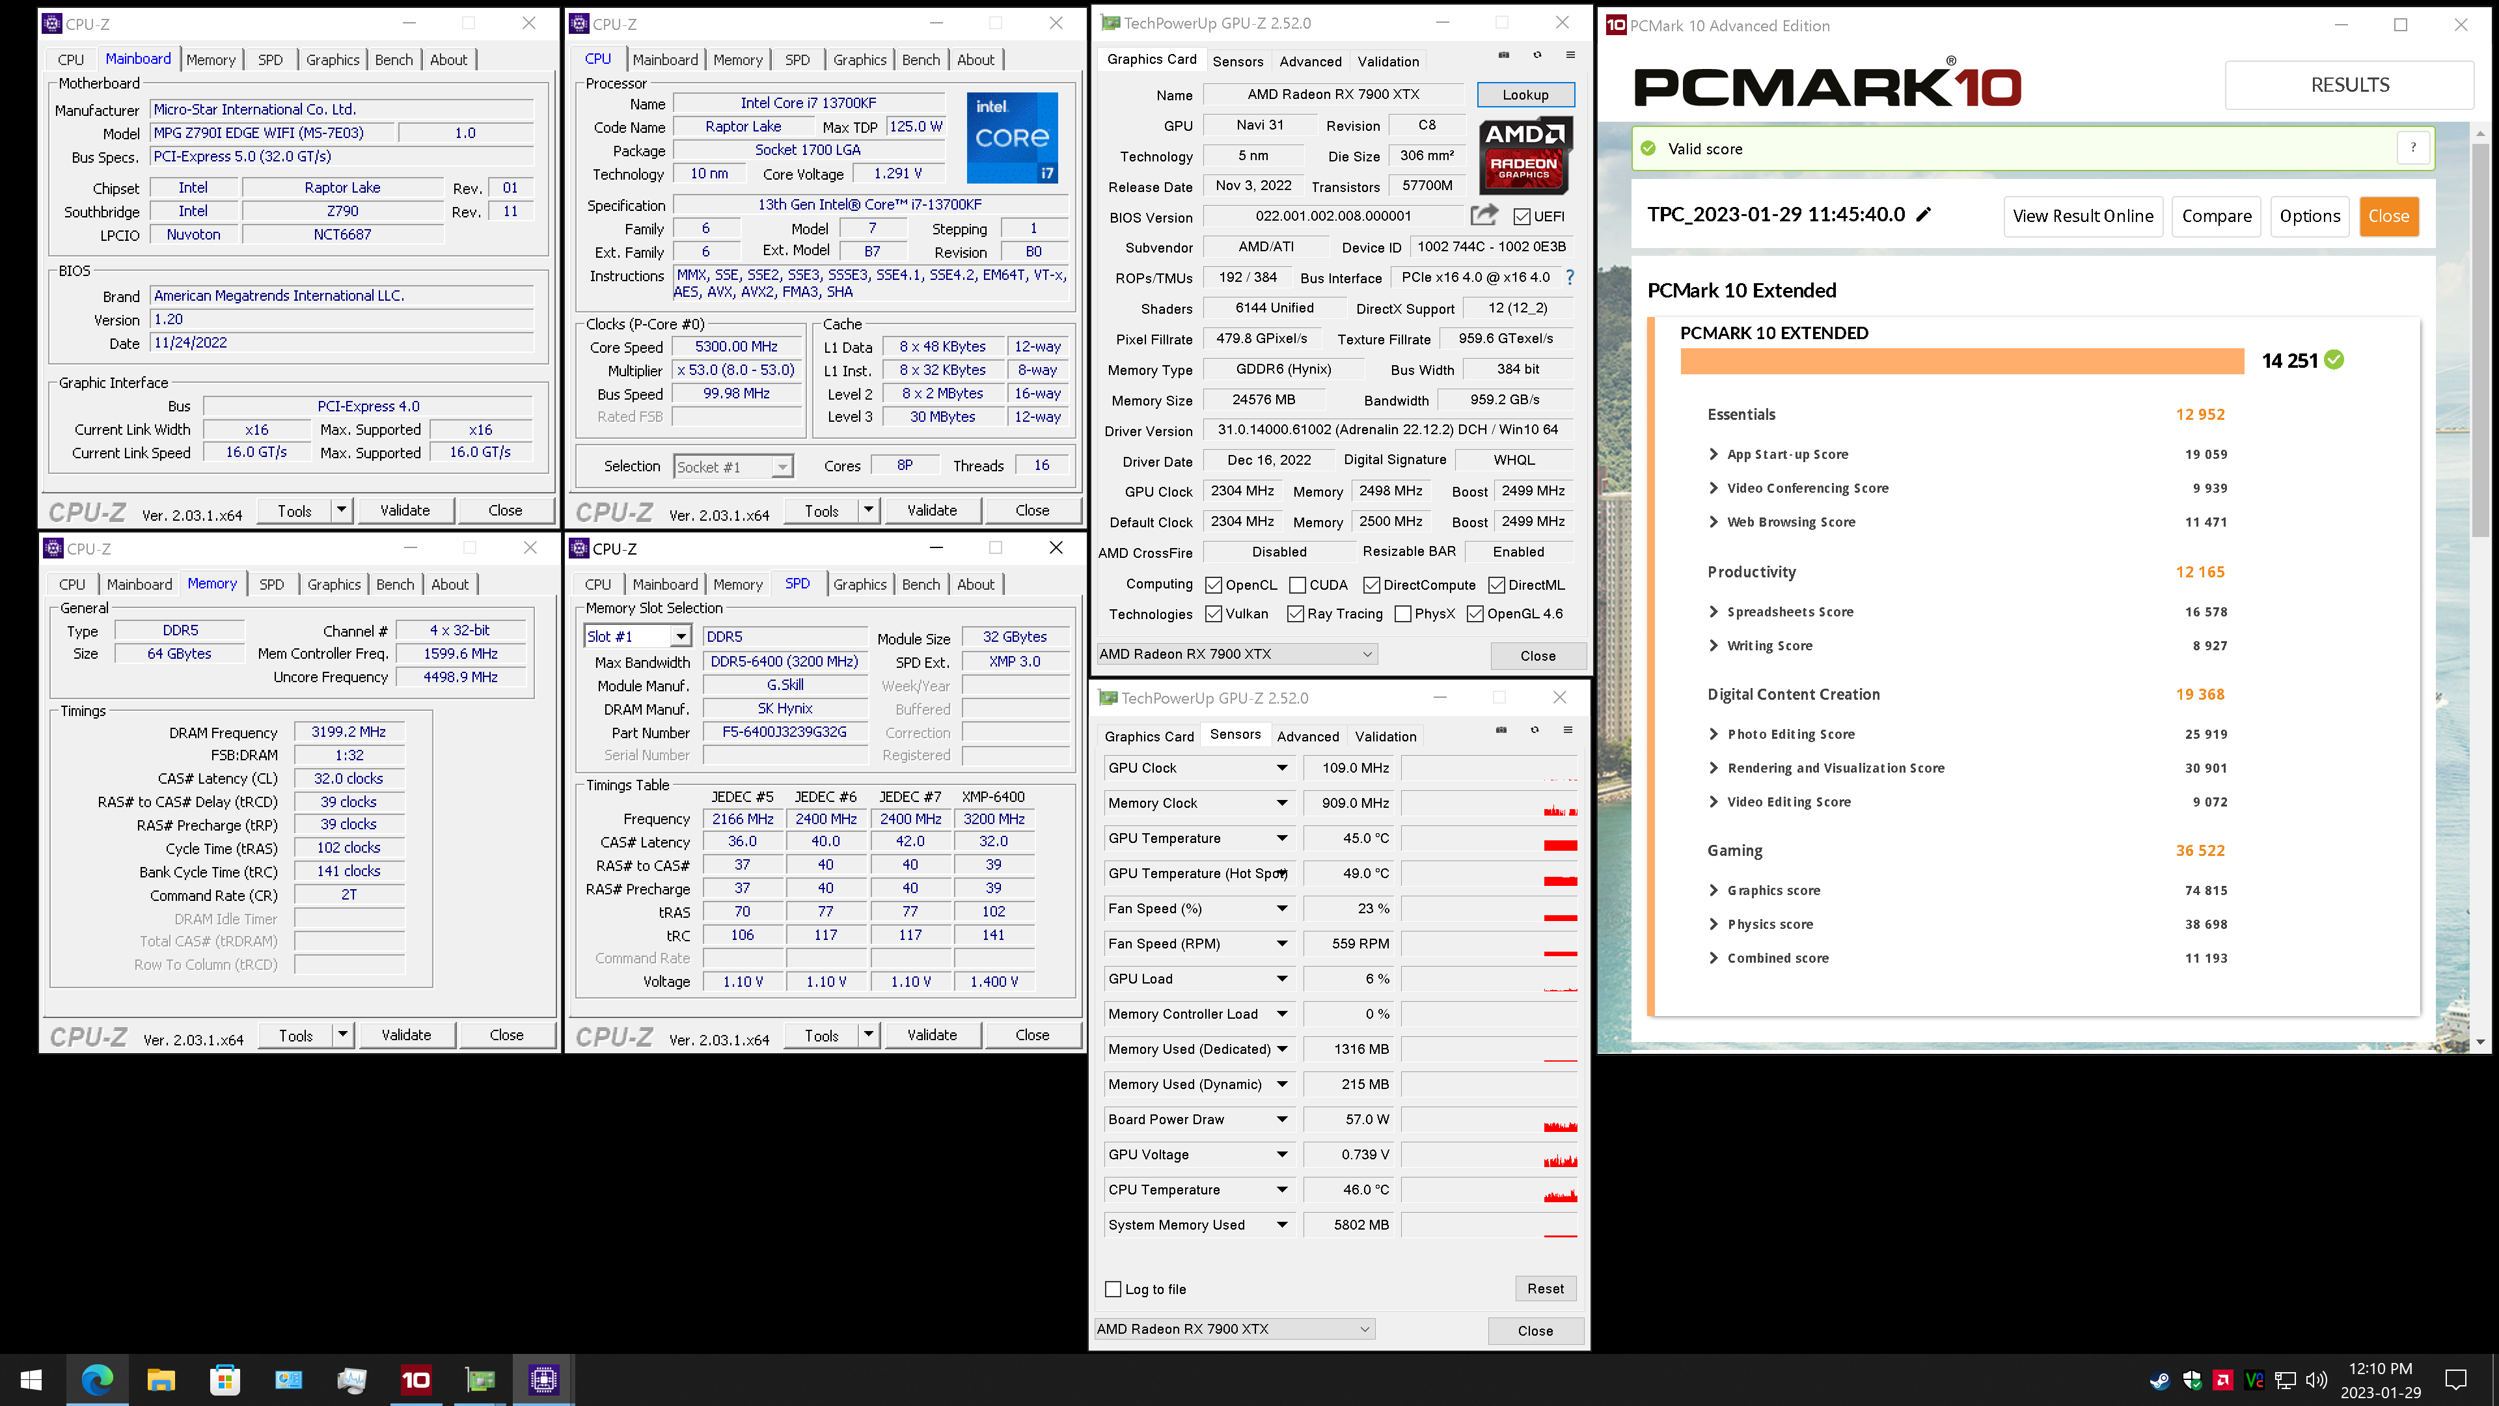Click question mark help icon in Valid score bar
This screenshot has height=1406, width=2499.
pyautogui.click(x=2412, y=148)
